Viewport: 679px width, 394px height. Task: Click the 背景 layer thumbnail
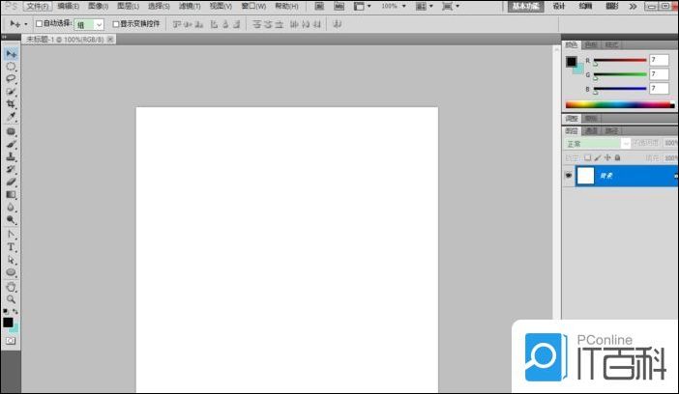tap(586, 176)
